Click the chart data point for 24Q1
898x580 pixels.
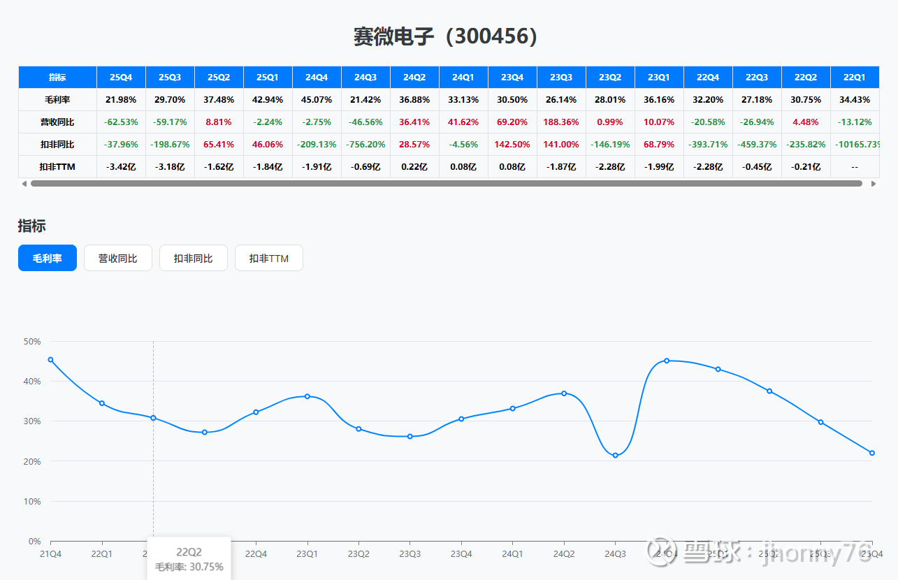click(513, 408)
